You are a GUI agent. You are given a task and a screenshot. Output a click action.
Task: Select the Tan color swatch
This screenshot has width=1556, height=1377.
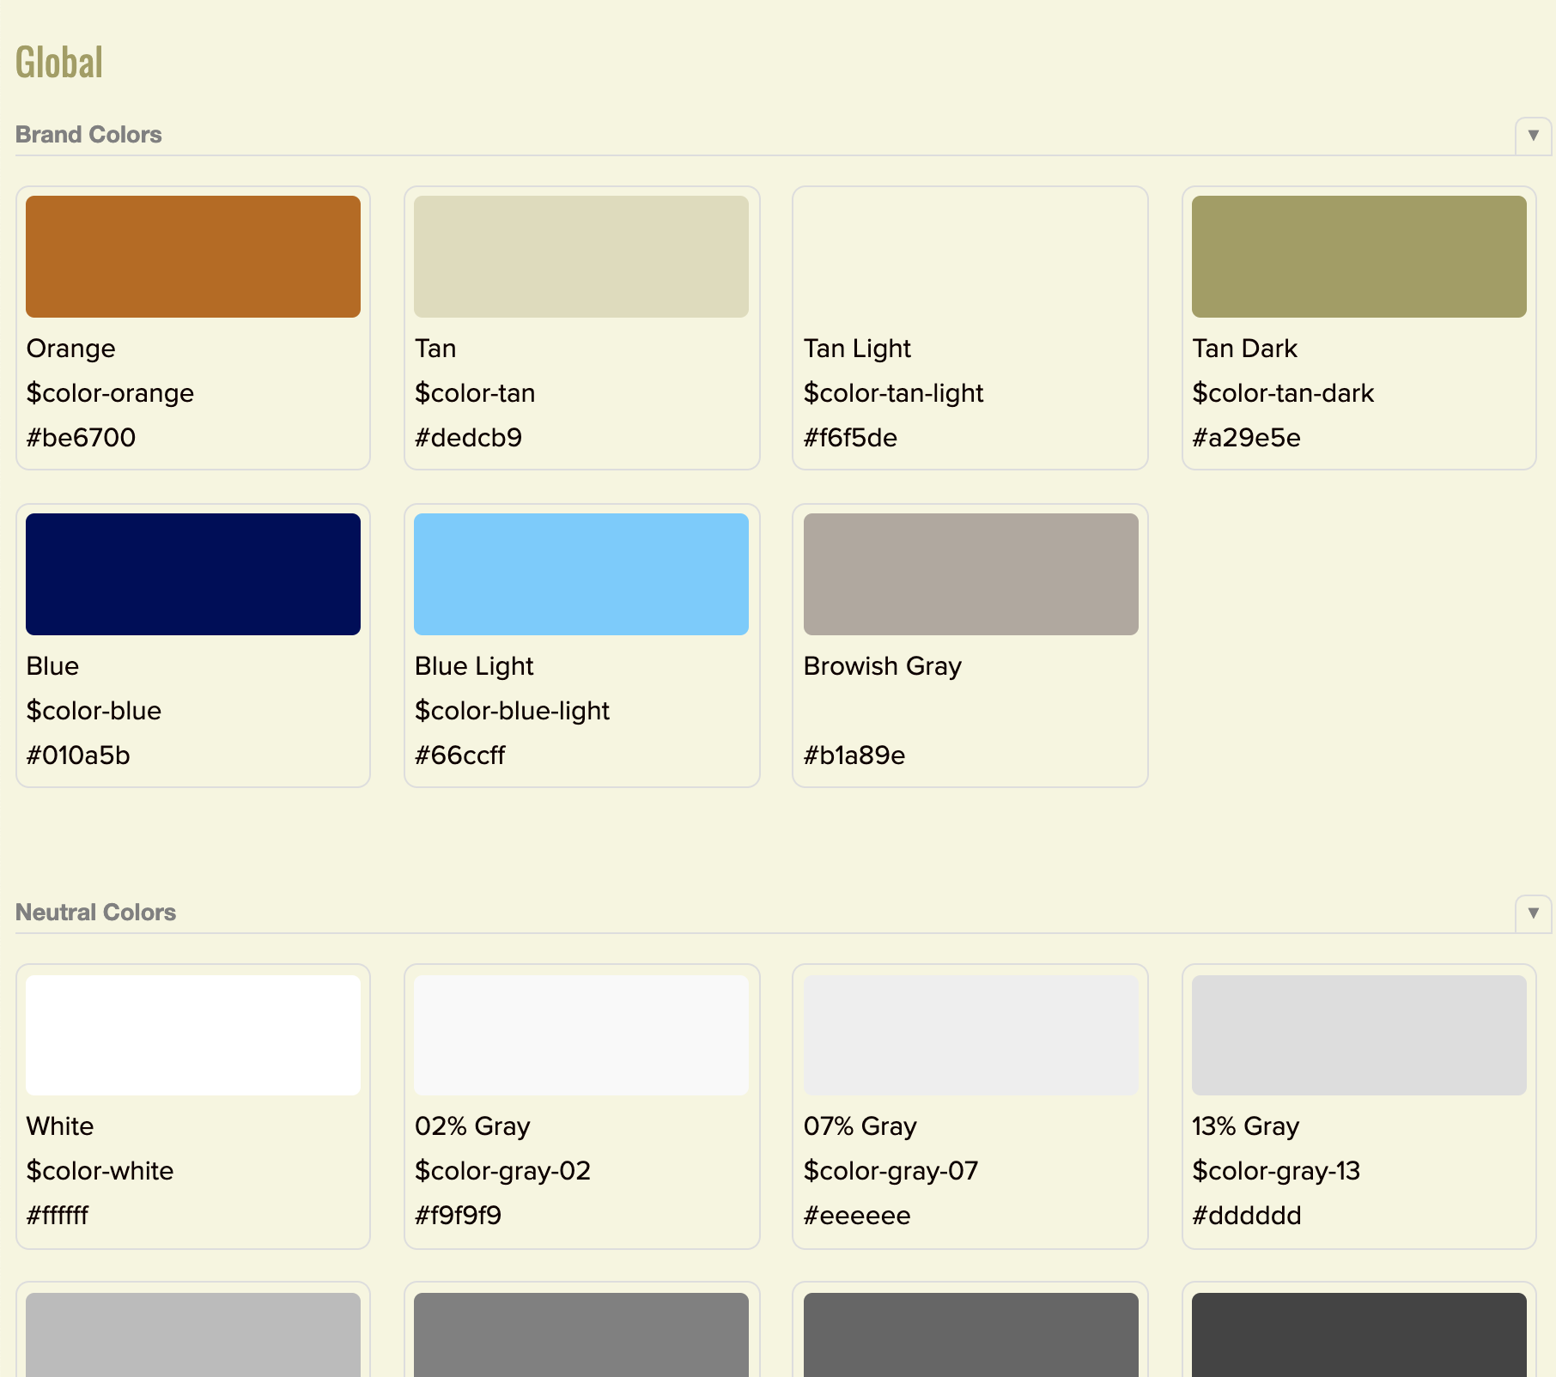point(581,257)
